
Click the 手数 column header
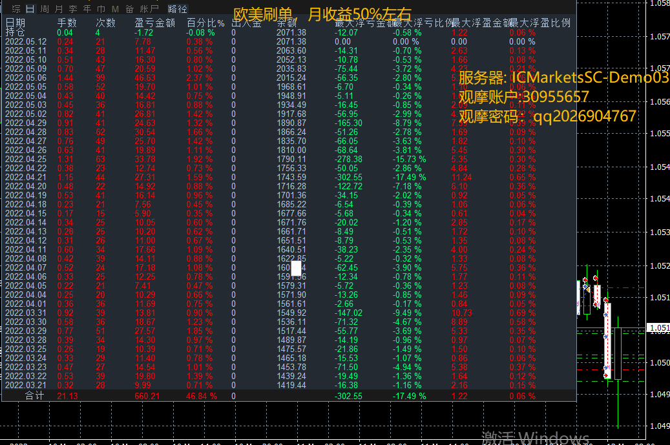pos(67,23)
